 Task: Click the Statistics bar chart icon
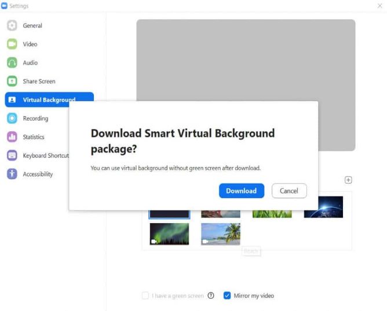click(12, 137)
